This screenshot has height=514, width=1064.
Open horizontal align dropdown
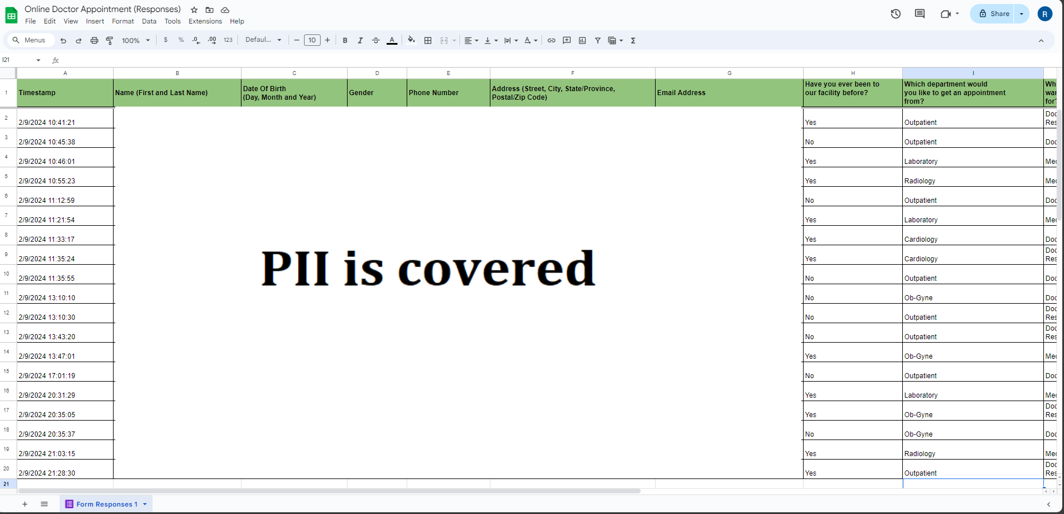tap(471, 41)
